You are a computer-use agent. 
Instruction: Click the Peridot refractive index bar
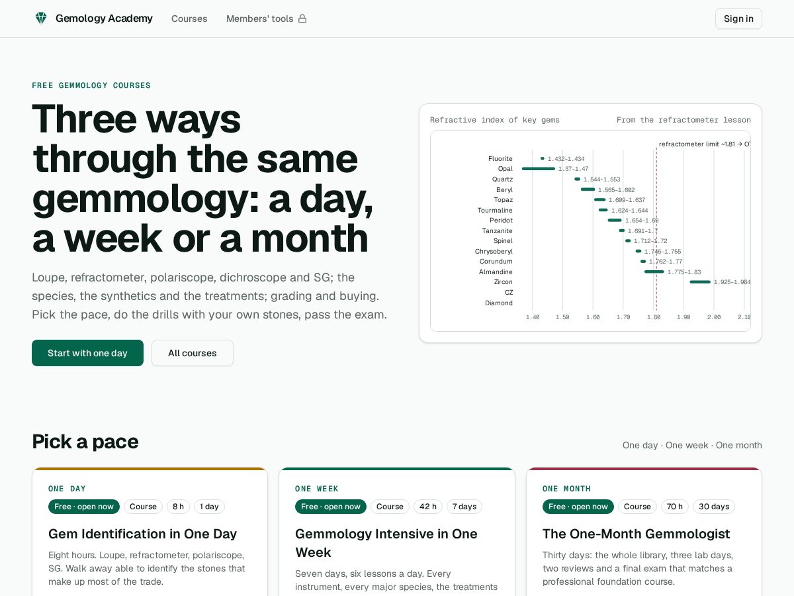point(615,220)
